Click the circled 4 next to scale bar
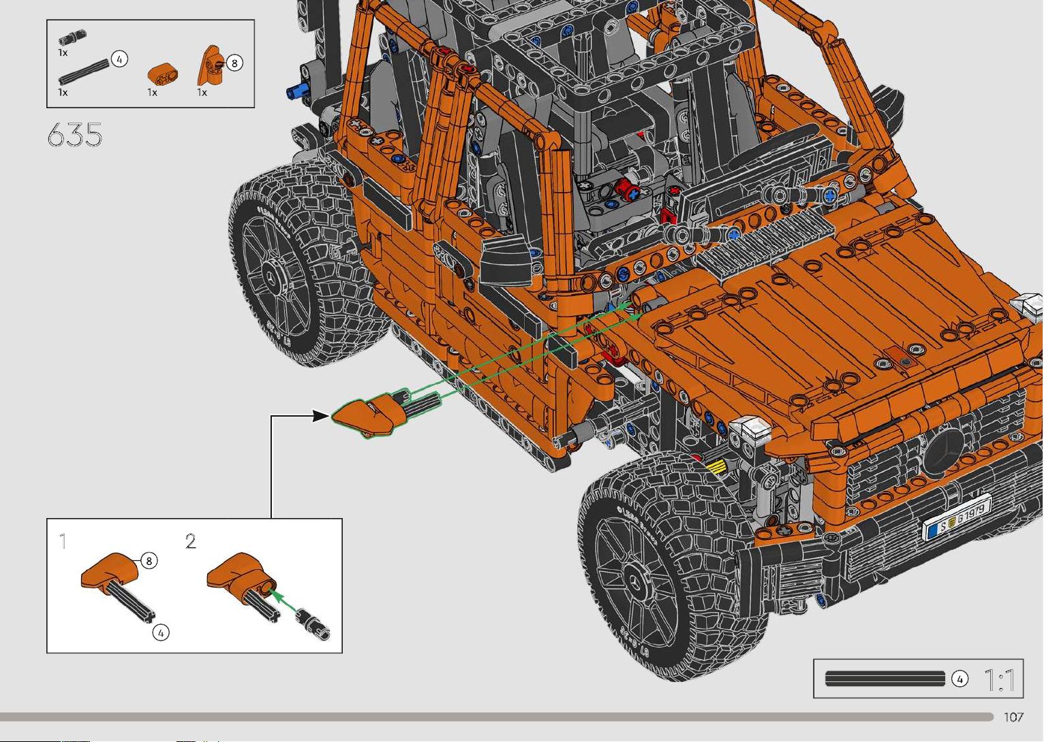Viewport: 1044px width, 742px height. click(x=959, y=679)
